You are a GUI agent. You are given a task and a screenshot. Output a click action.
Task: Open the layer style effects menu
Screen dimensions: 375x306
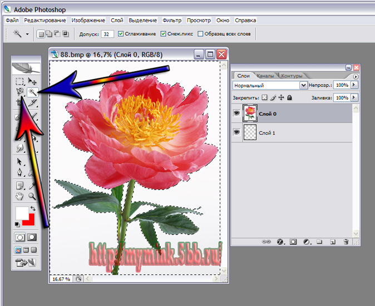point(280,241)
